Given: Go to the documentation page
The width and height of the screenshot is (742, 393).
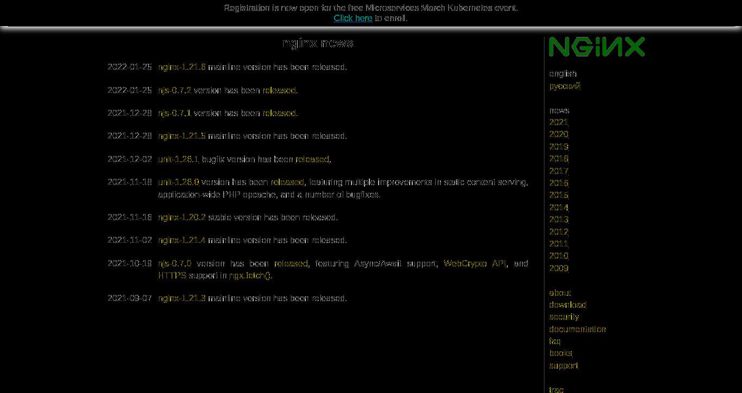Looking at the screenshot, I should [577, 329].
